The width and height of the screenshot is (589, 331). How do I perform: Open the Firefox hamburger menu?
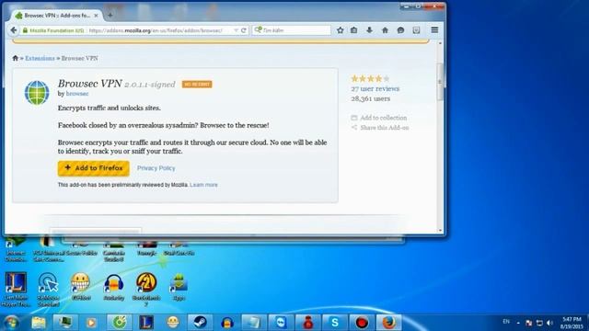[434, 30]
